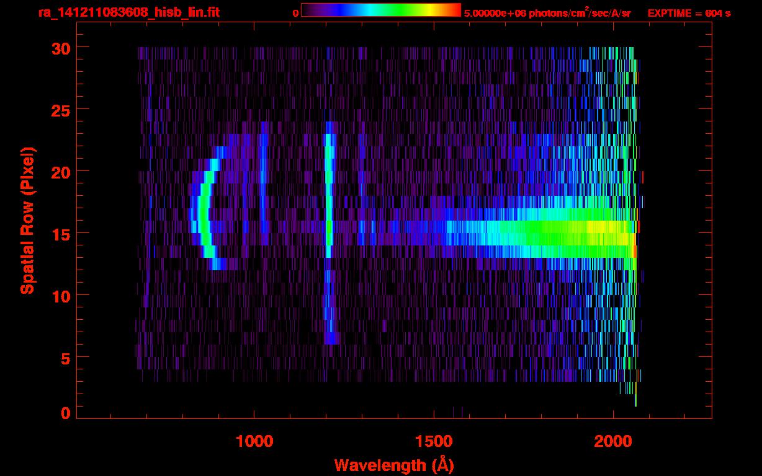
Task: Click the 5.00000e+06 photons/cm²/sec/A/sr label
Action: coord(547,12)
